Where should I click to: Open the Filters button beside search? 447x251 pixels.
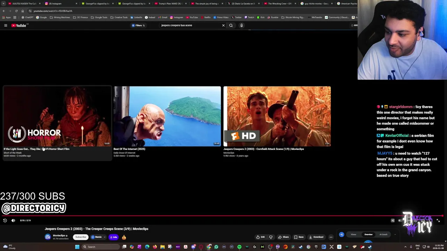[x=138, y=25]
